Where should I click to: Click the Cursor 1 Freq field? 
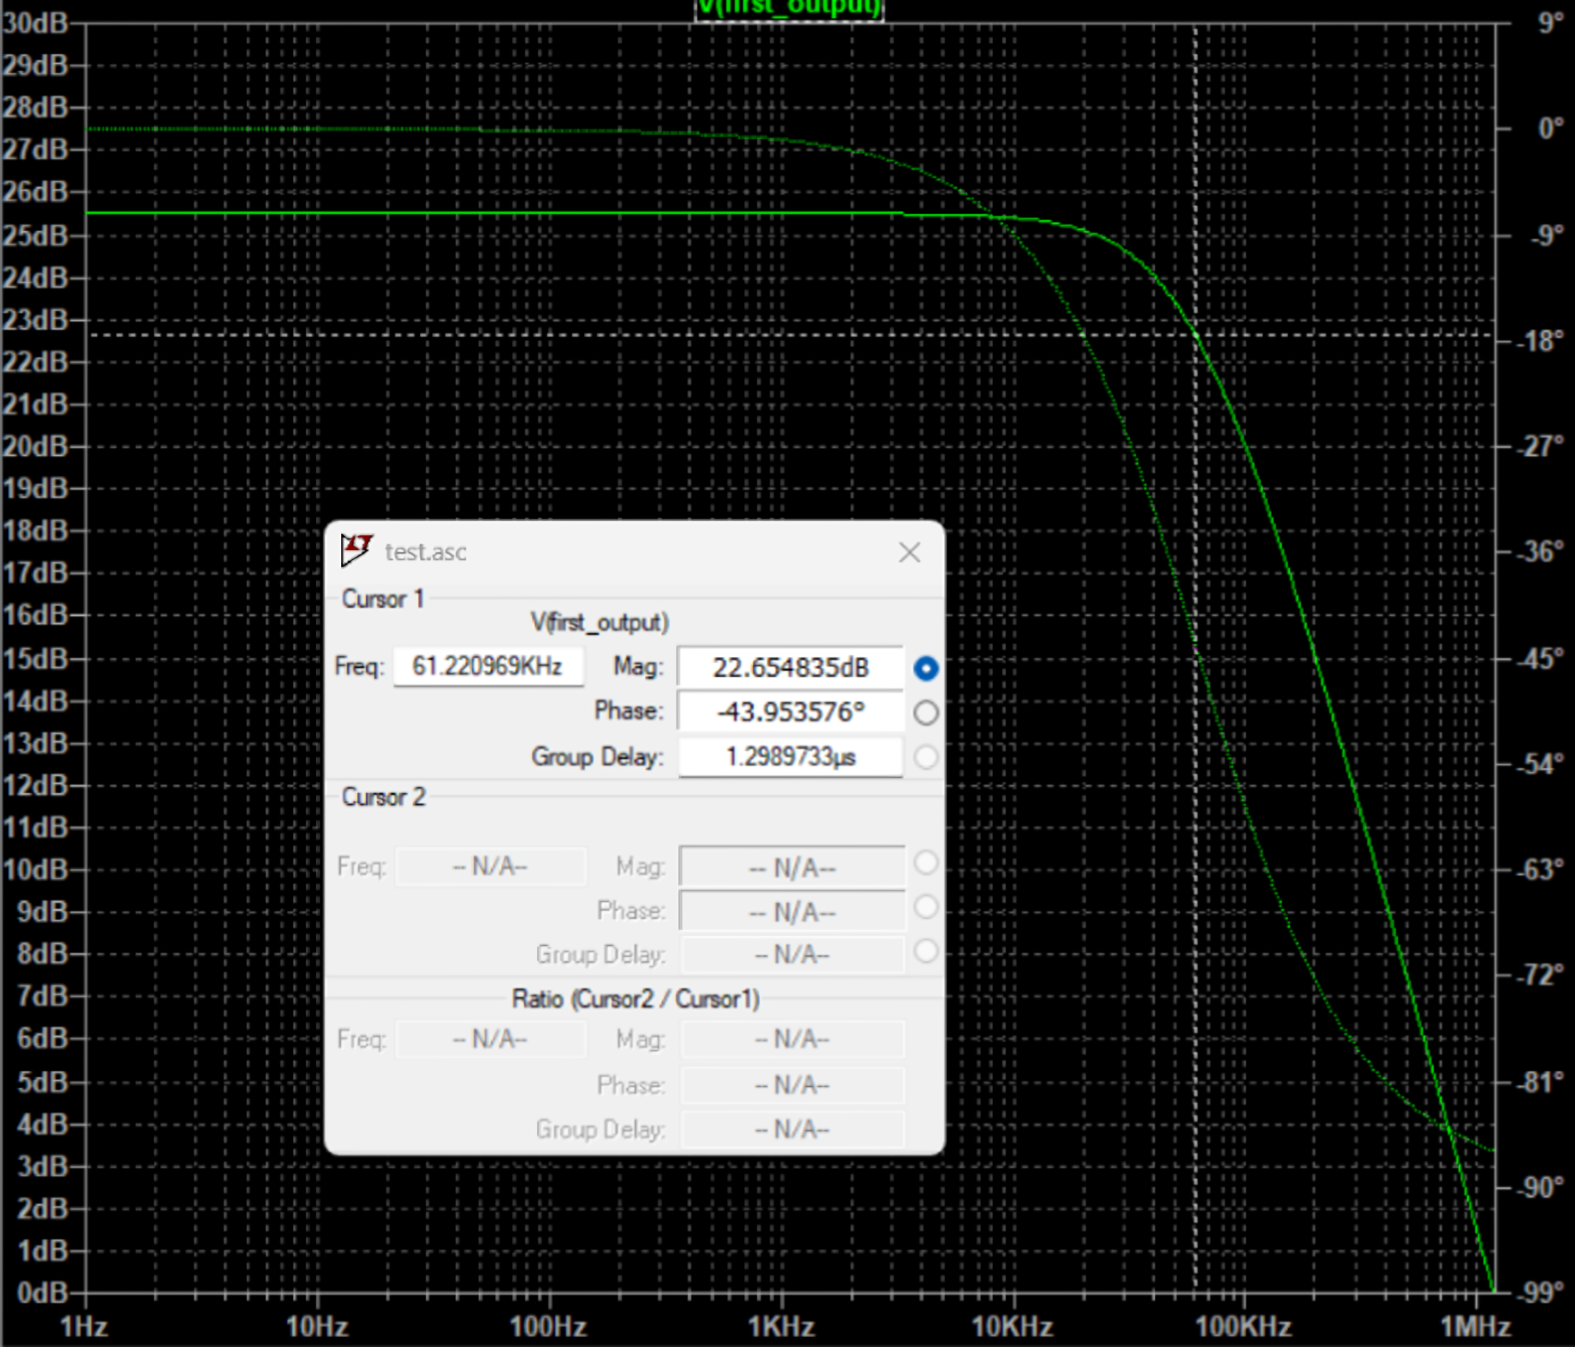point(489,666)
